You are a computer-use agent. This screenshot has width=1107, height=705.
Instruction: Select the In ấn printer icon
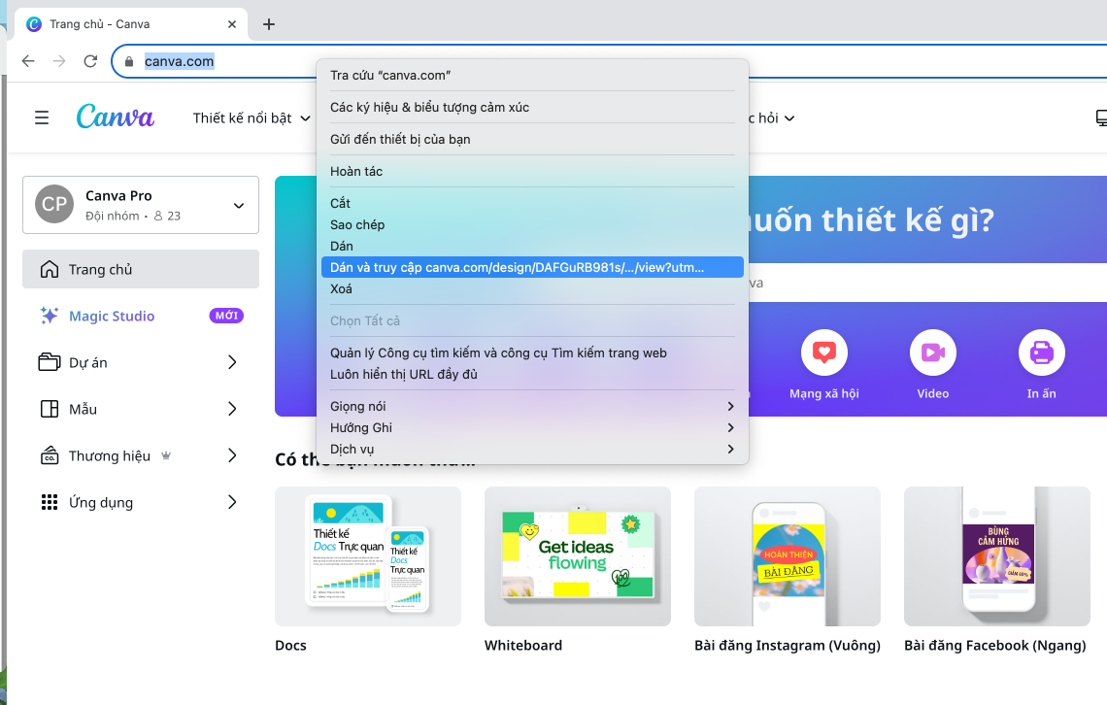[1041, 352]
